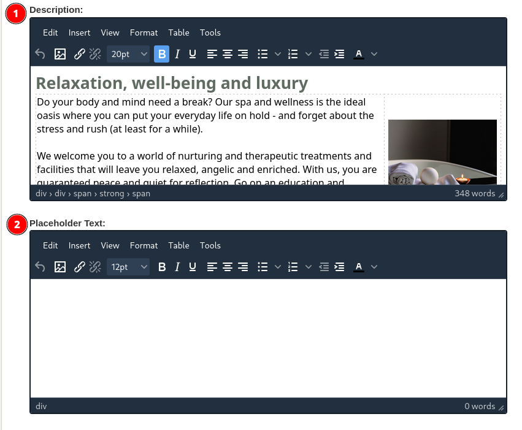This screenshot has width=522, height=430.
Task: Align center in Description editor
Action: (x=228, y=54)
